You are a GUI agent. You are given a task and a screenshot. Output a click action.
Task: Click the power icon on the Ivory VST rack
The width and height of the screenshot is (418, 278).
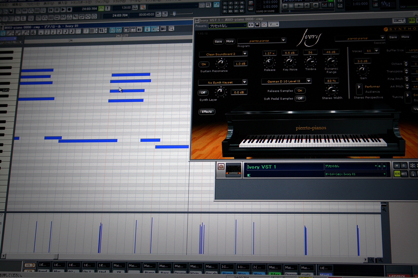(221, 167)
